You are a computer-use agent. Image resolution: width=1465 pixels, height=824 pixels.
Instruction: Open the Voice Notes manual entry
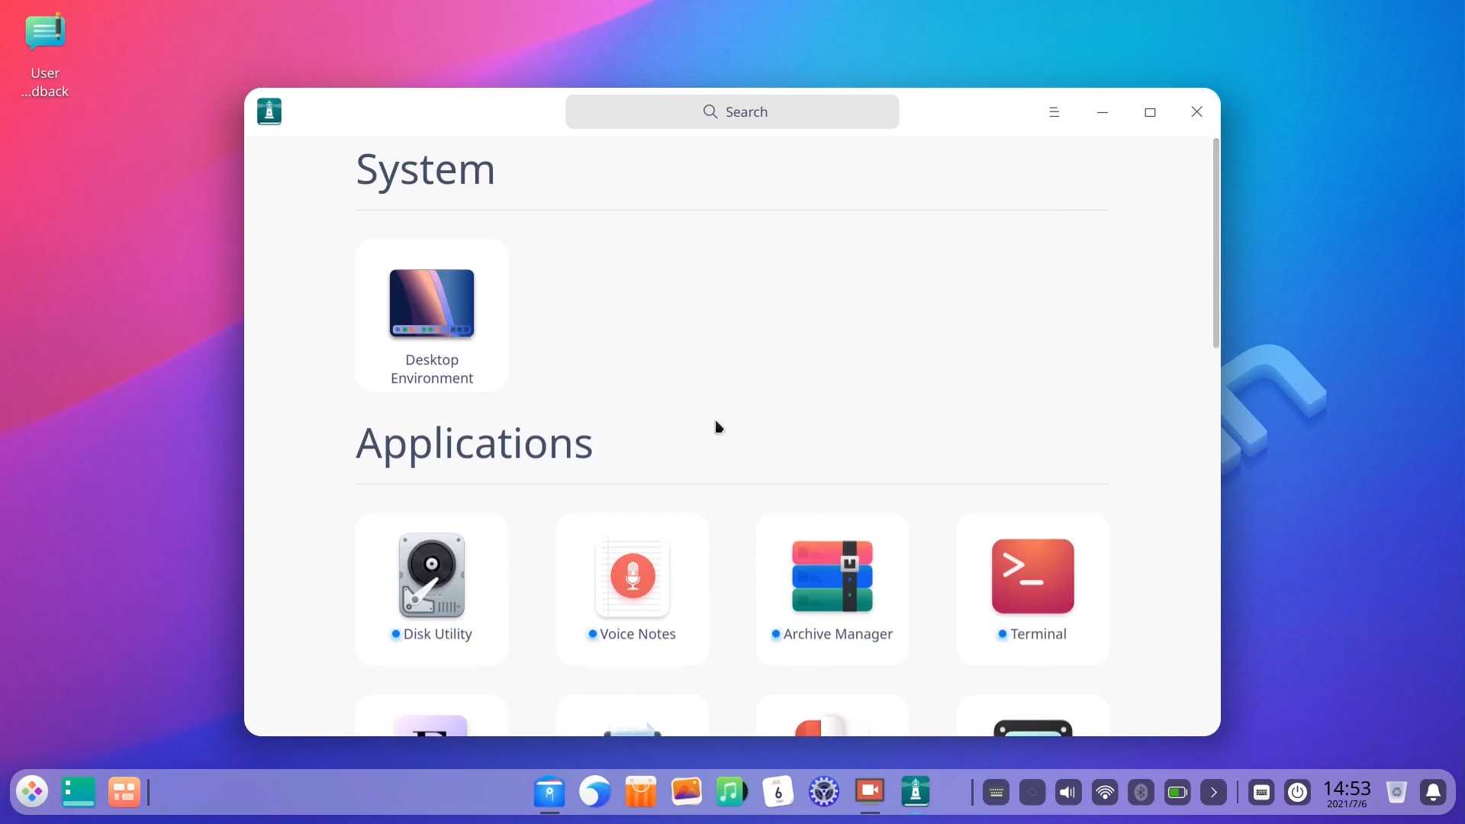point(632,588)
